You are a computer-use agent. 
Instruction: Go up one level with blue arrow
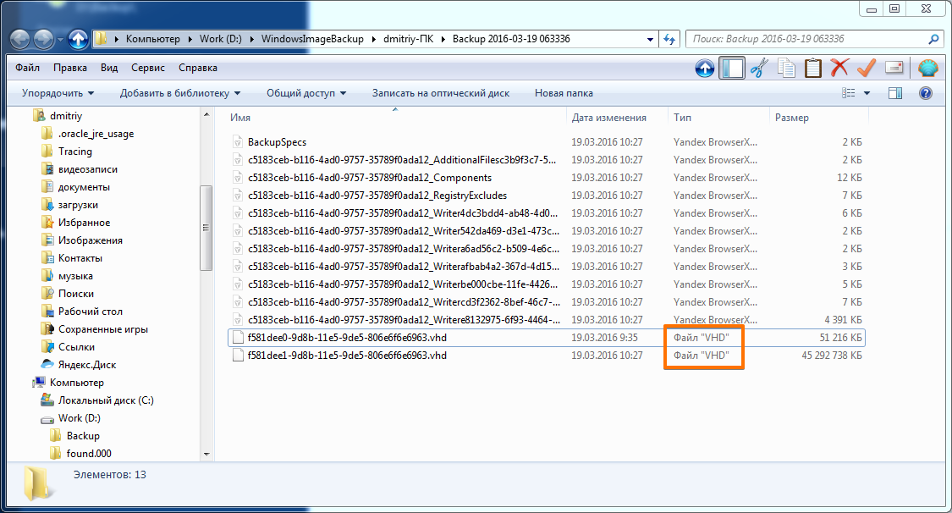tap(705, 68)
